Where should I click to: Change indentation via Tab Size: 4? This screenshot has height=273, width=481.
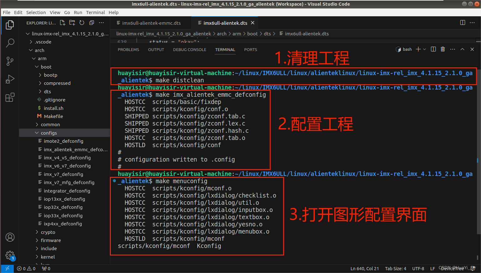click(396, 269)
